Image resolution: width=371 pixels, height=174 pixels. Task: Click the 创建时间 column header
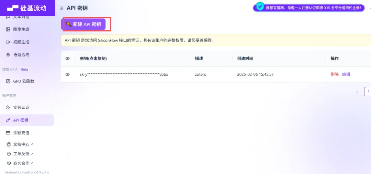pos(245,58)
